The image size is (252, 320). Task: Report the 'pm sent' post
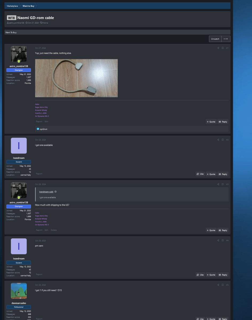click(39, 274)
